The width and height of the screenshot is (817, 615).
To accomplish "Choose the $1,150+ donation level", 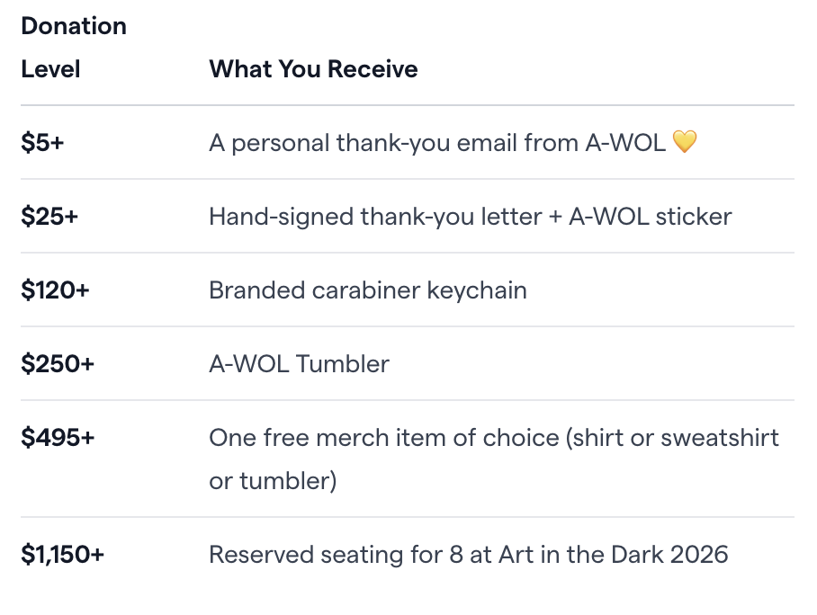I will coord(63,555).
